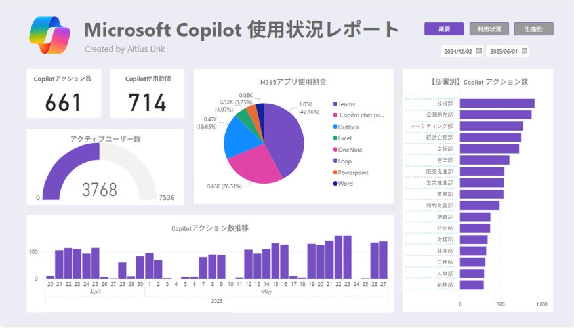This screenshot has height=328, width=574.
Task: Select the Excel legend dot
Action: 335,138
